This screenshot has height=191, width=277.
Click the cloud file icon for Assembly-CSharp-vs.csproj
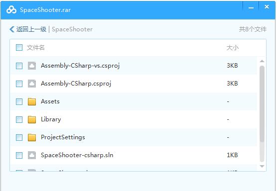click(x=32, y=66)
